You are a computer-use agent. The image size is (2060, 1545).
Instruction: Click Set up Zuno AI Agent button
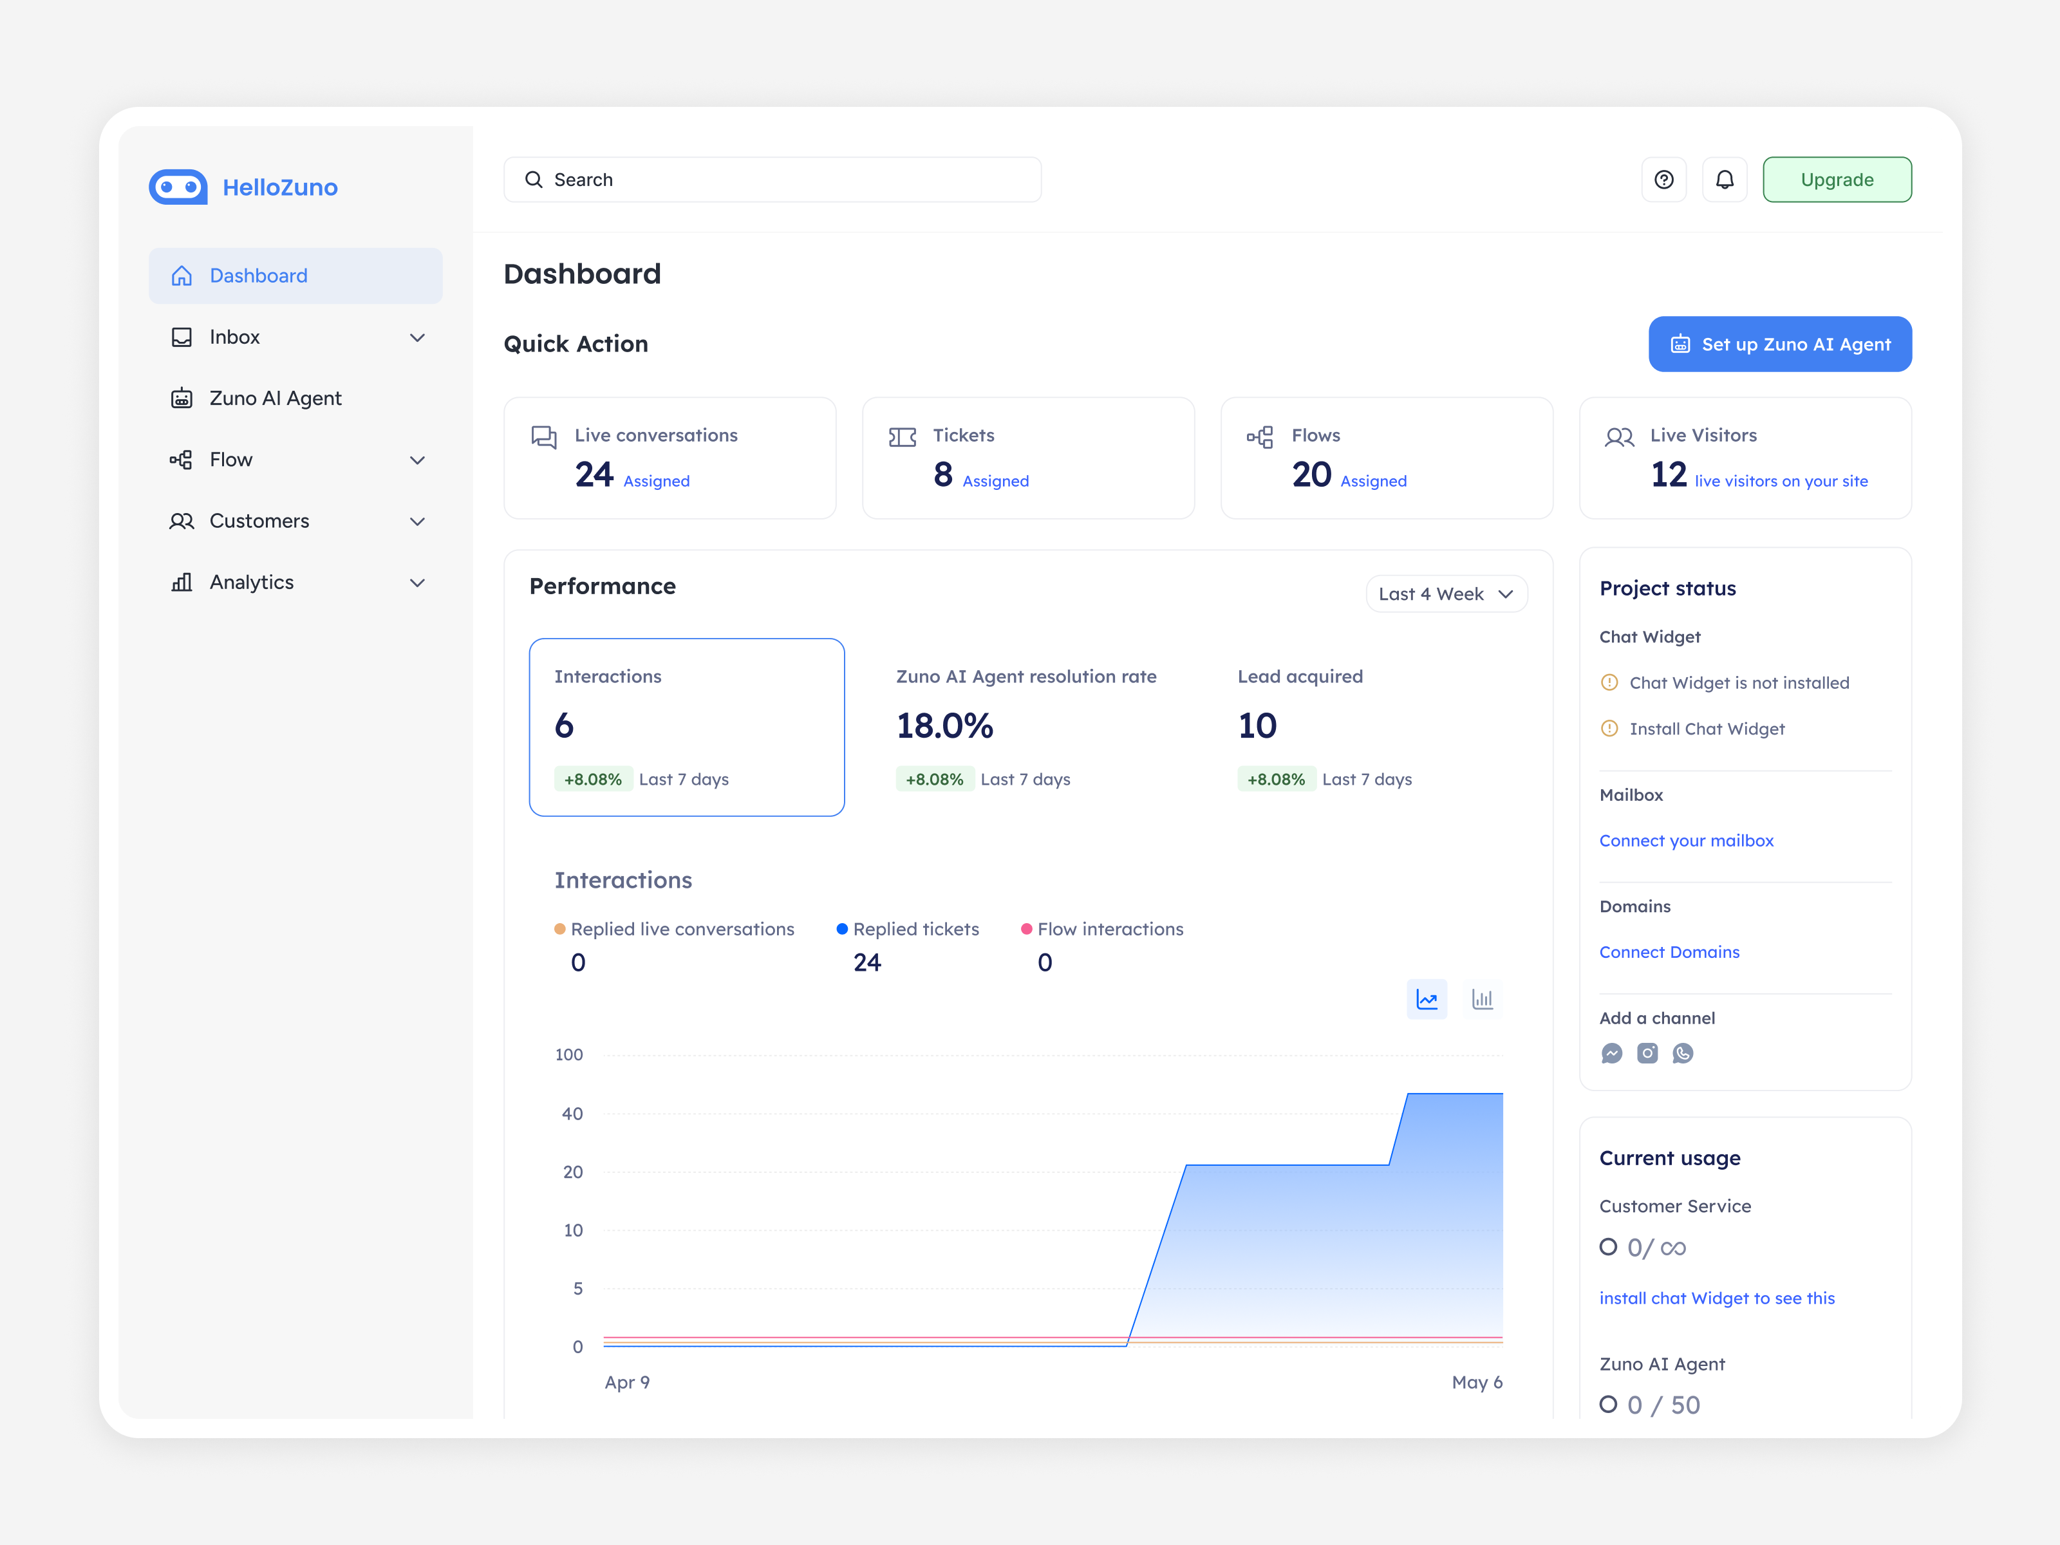point(1780,344)
